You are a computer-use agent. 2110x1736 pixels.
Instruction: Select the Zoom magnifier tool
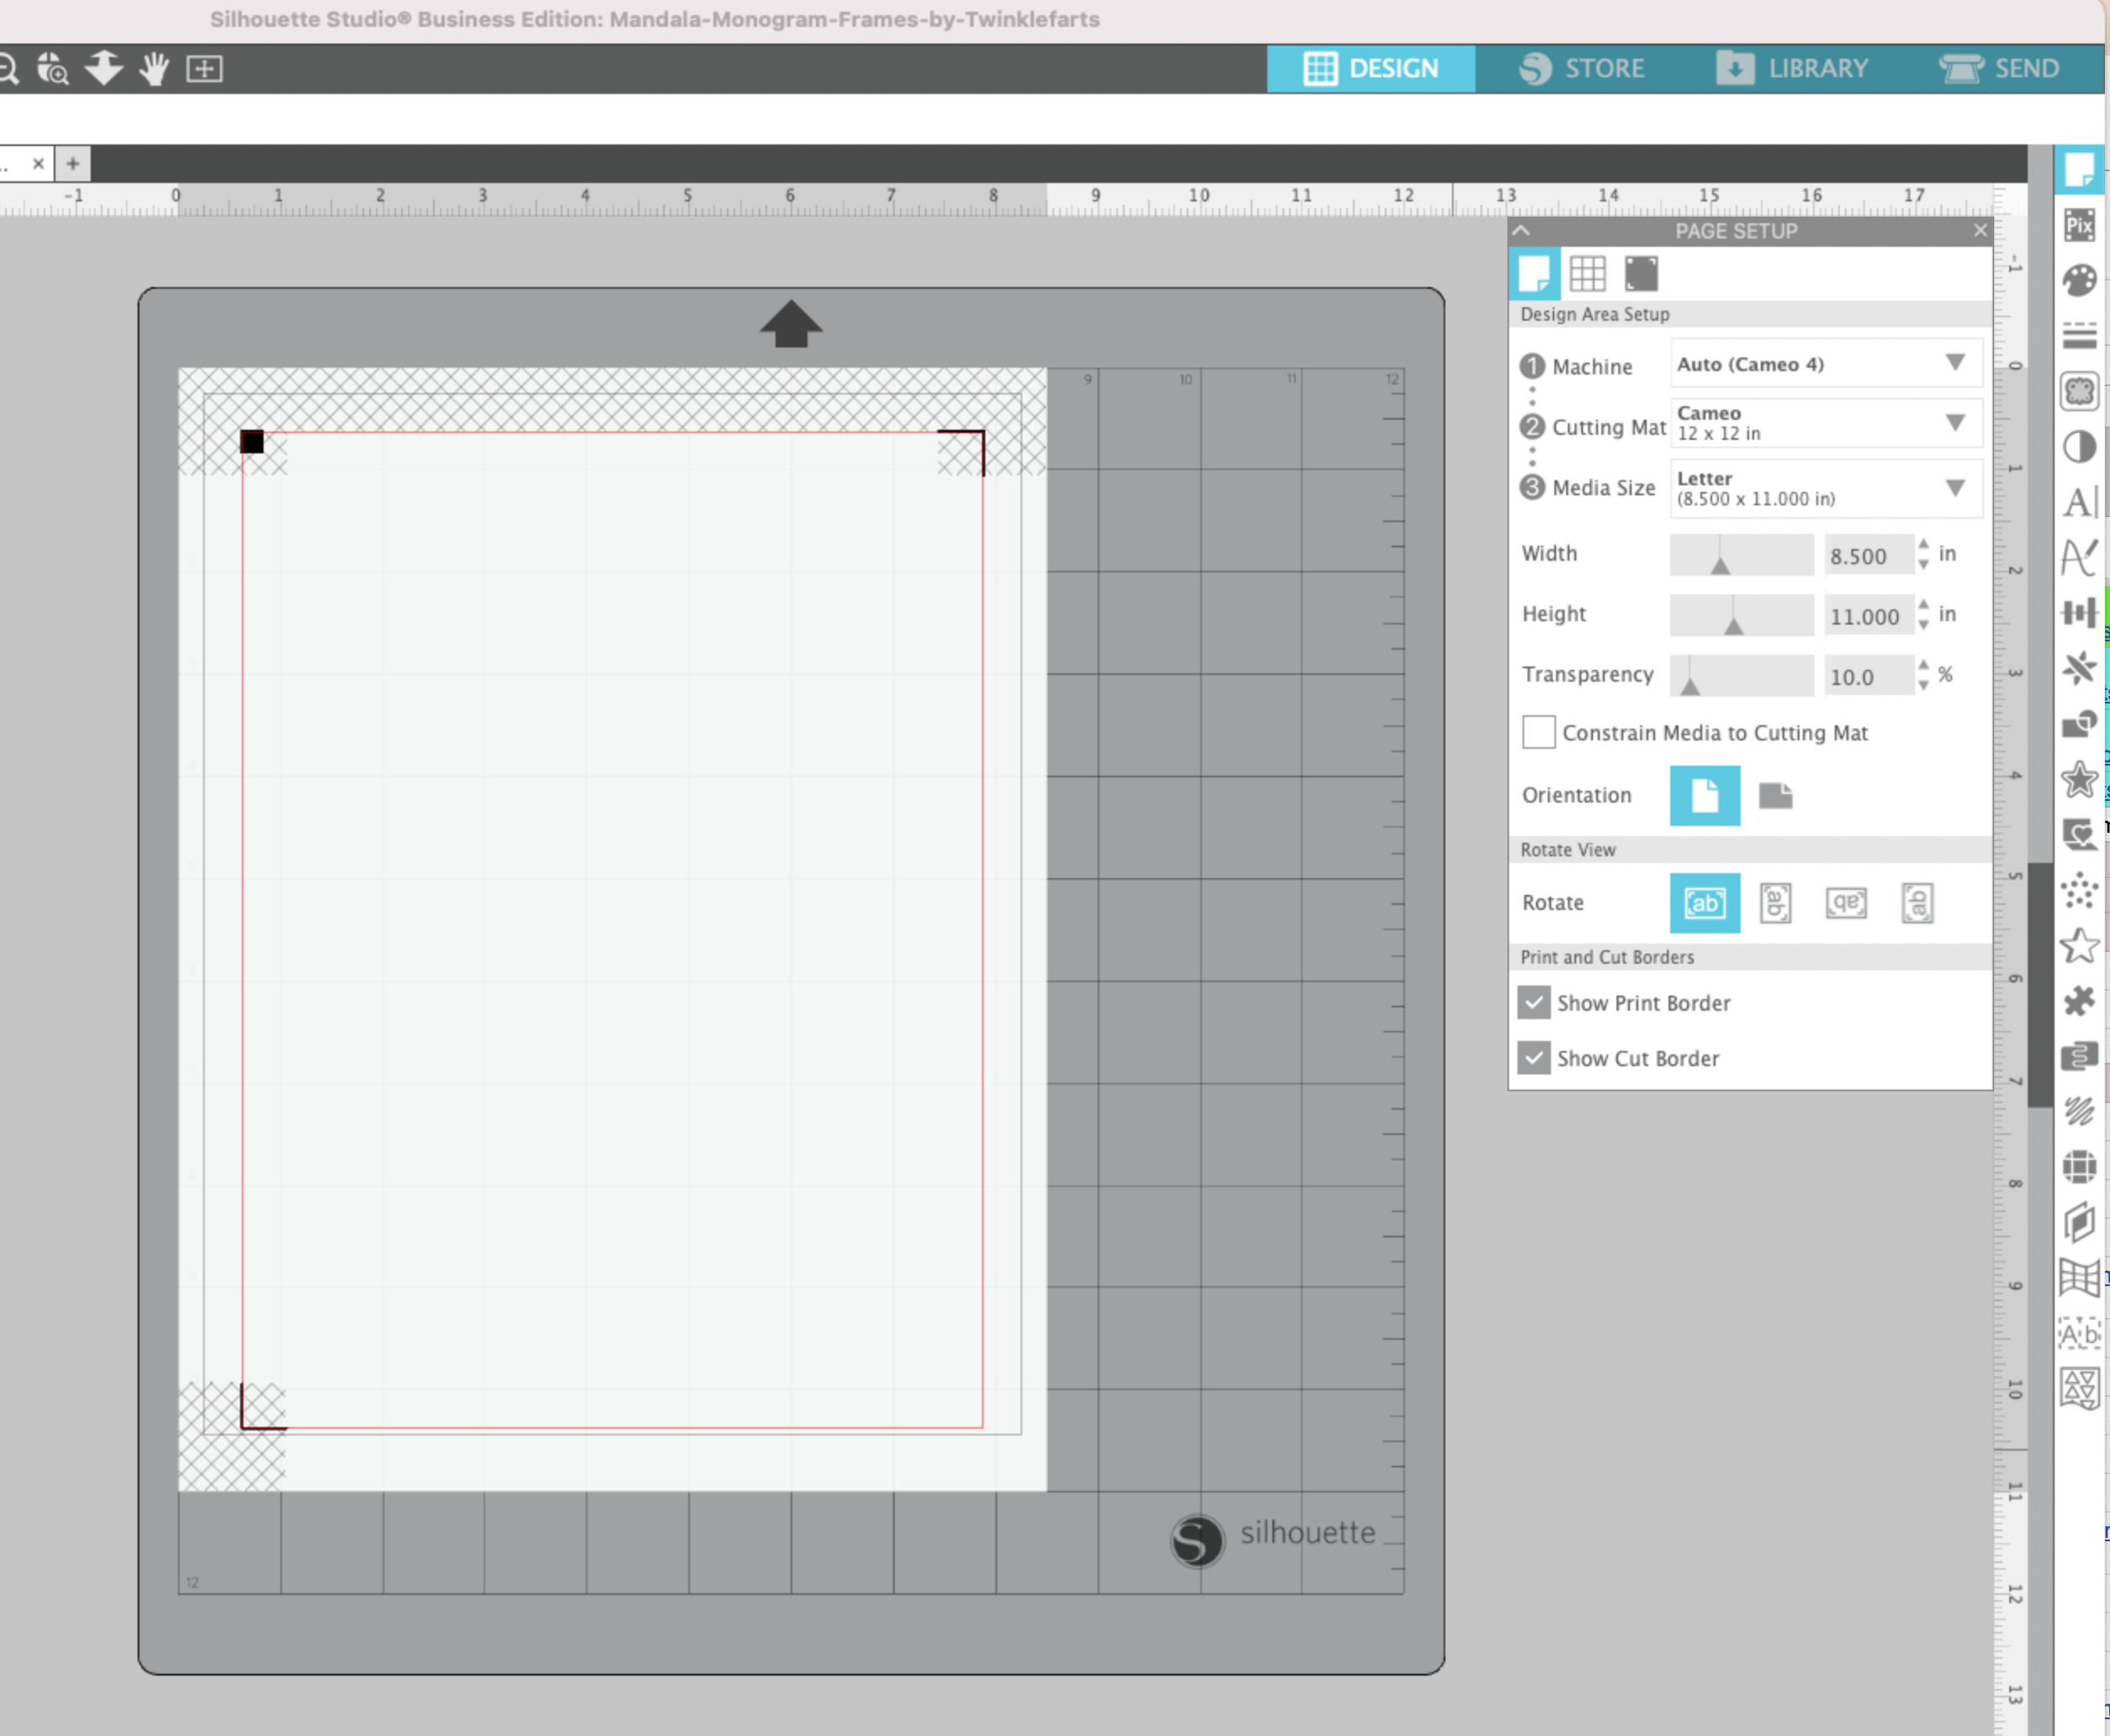point(10,69)
